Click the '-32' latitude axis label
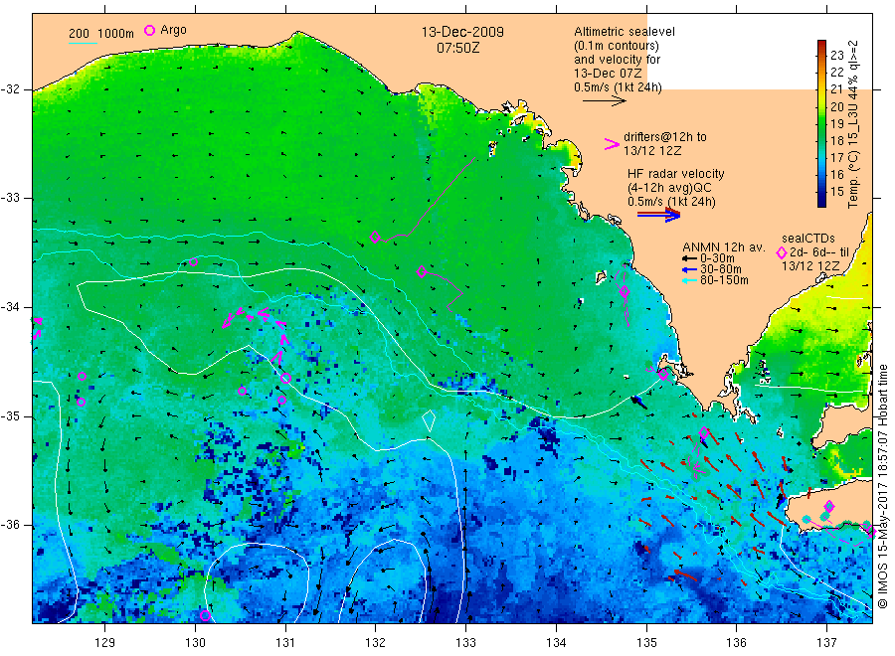 (x=10, y=89)
